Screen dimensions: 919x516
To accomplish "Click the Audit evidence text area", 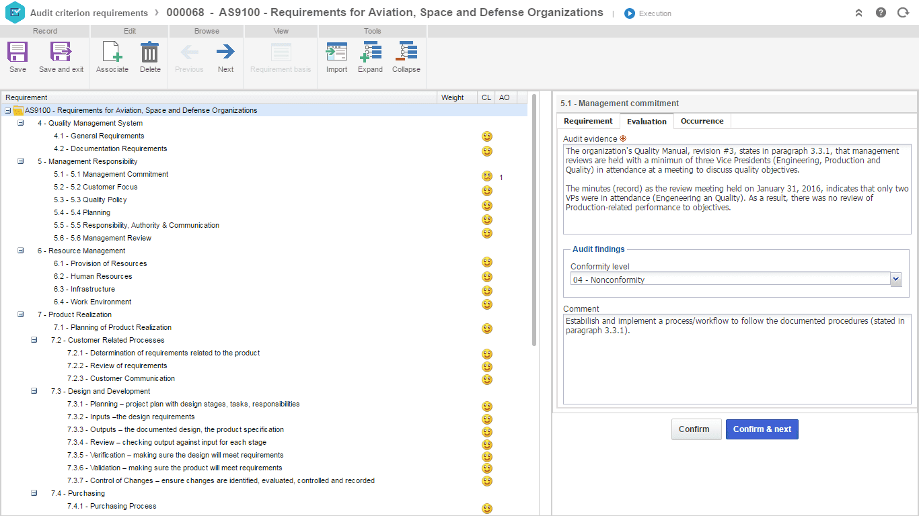I will point(737,189).
